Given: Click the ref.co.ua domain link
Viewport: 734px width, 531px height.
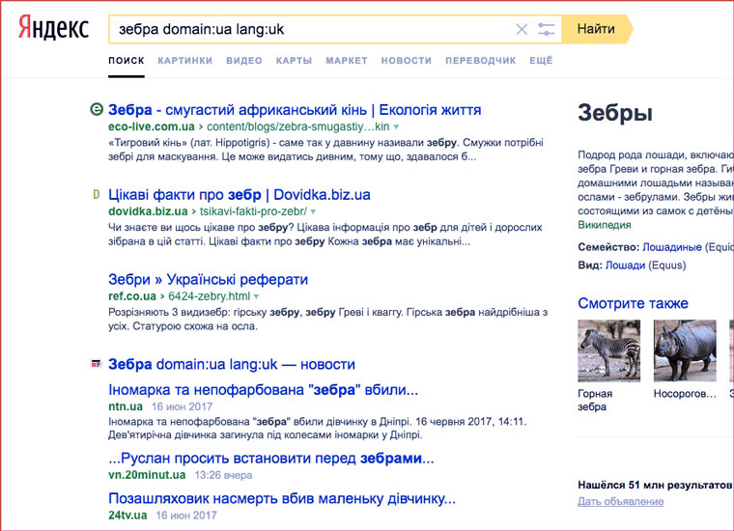Looking at the screenshot, I should 132,296.
